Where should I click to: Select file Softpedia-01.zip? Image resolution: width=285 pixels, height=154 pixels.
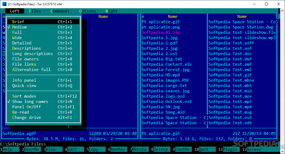[161, 32]
